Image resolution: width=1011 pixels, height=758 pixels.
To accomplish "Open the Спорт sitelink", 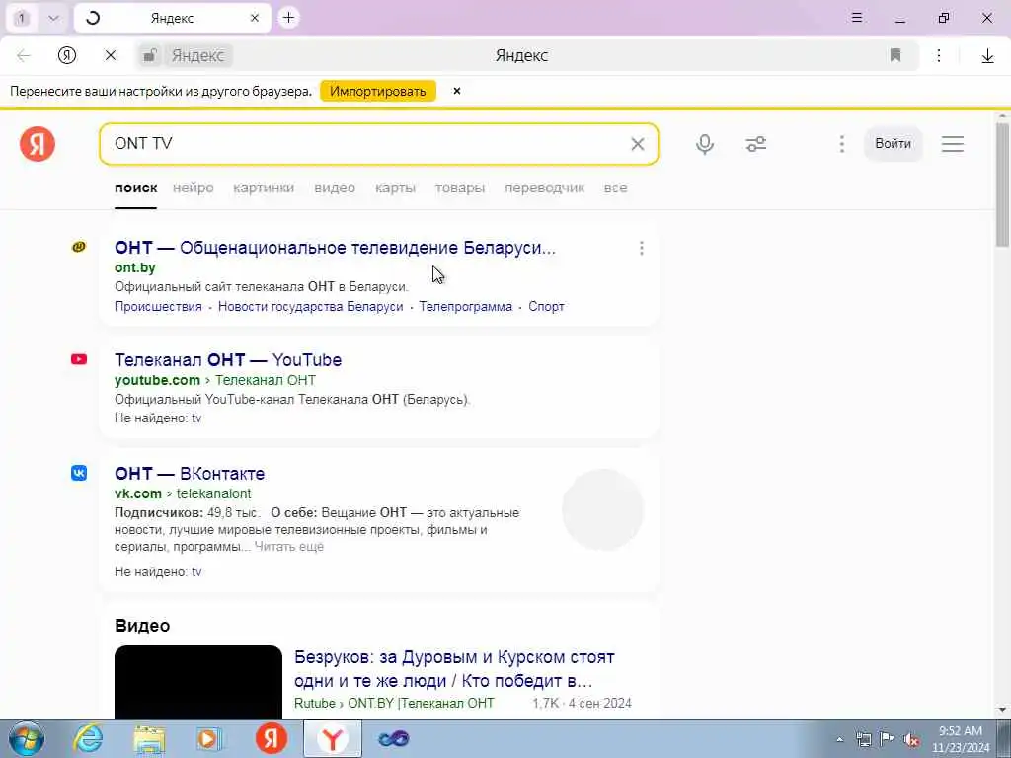I will [546, 307].
